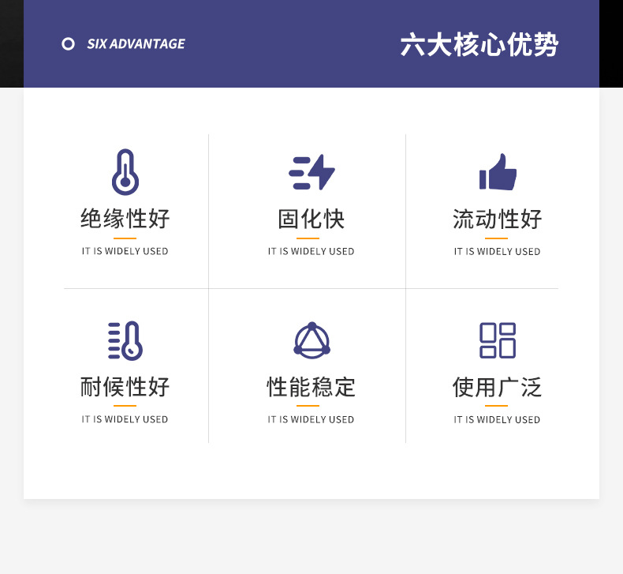
Task: Click the triangle-in-circle stability icon
Action: click(x=311, y=340)
